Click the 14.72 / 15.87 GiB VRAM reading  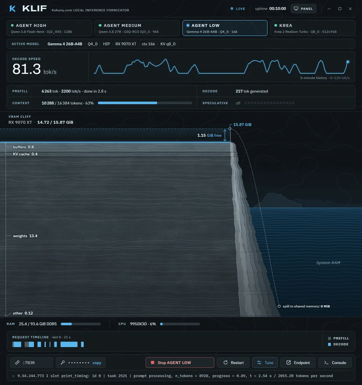click(x=55, y=122)
